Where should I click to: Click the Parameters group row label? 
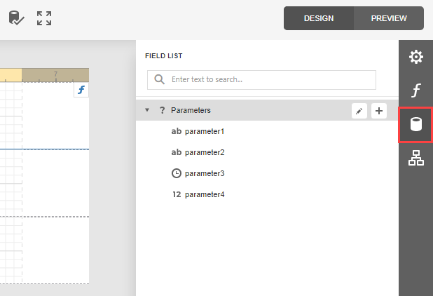pyautogui.click(x=191, y=110)
